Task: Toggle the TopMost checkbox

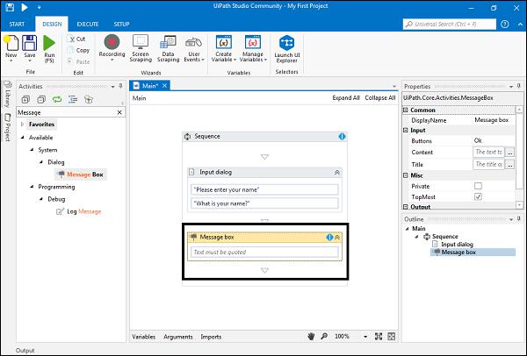Action: (x=478, y=196)
